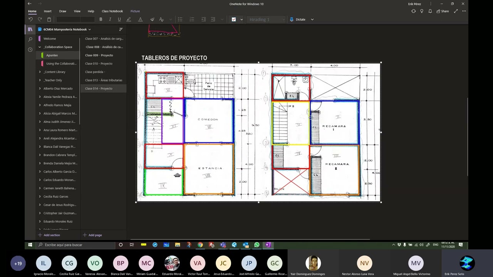493x277 pixels.
Task: Select the floor plan image on page
Action: [x=258, y=132]
